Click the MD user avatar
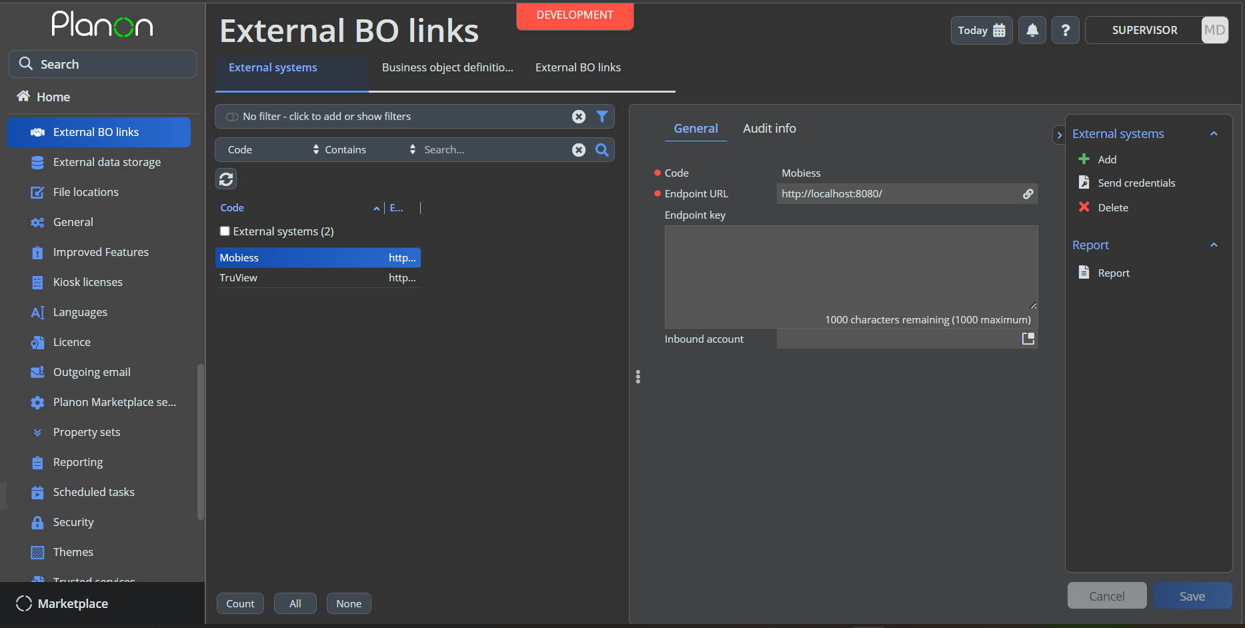Viewport: 1245px width, 628px height. pos(1214,30)
